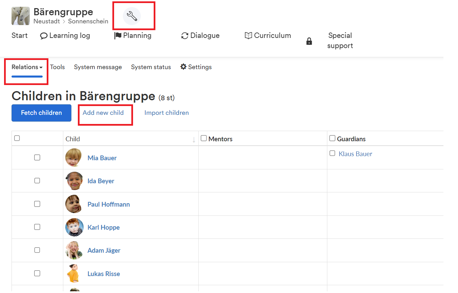The height and width of the screenshot is (293, 458).
Task: Click the Mentors column header label
Action: tap(220, 139)
